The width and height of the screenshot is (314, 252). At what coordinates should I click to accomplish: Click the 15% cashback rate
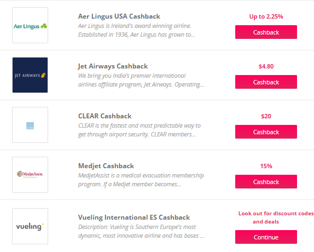(x=266, y=166)
